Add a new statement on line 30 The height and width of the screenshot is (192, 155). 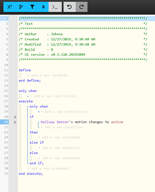point(48,169)
